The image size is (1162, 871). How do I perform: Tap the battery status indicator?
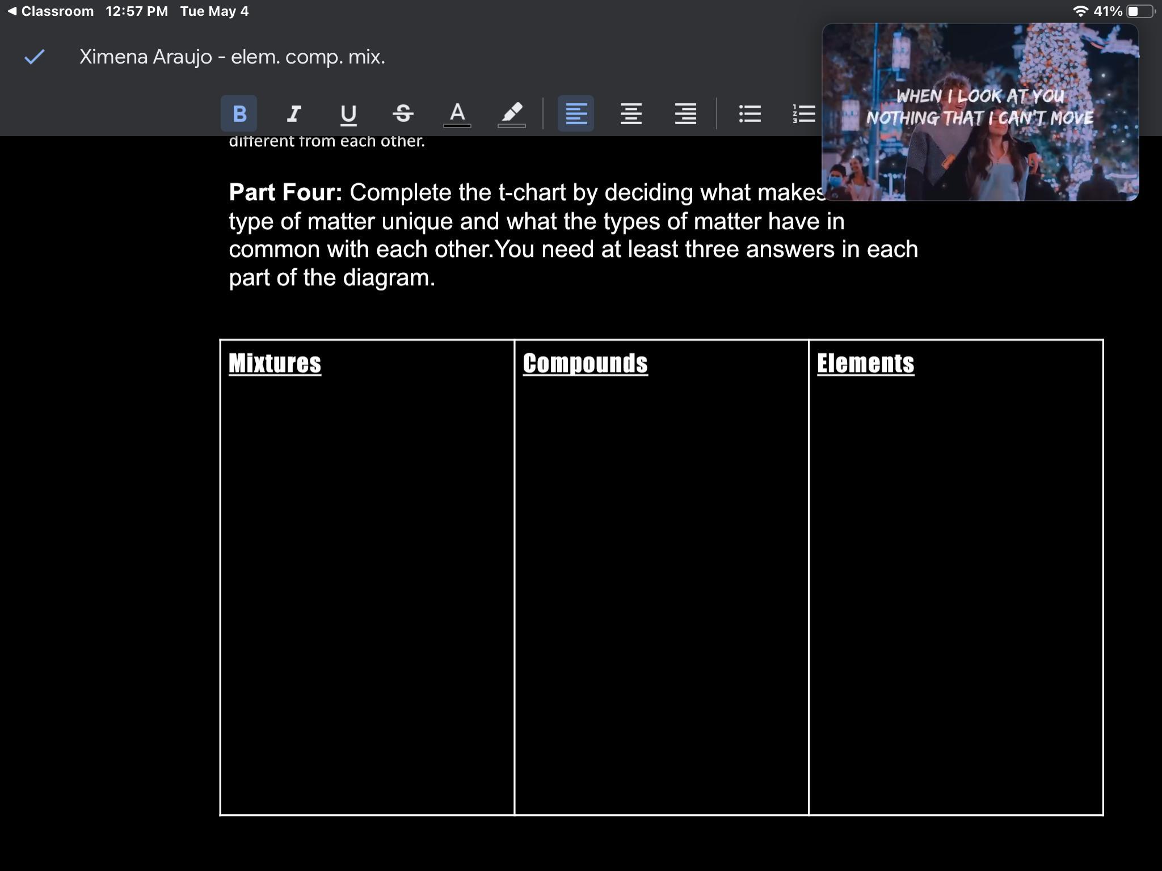tap(1140, 11)
